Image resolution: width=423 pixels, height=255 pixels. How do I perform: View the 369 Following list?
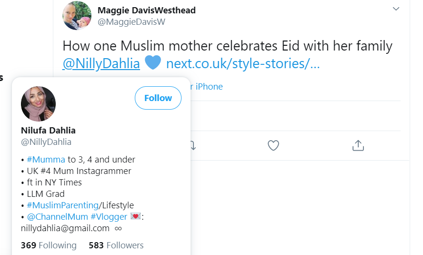click(49, 245)
